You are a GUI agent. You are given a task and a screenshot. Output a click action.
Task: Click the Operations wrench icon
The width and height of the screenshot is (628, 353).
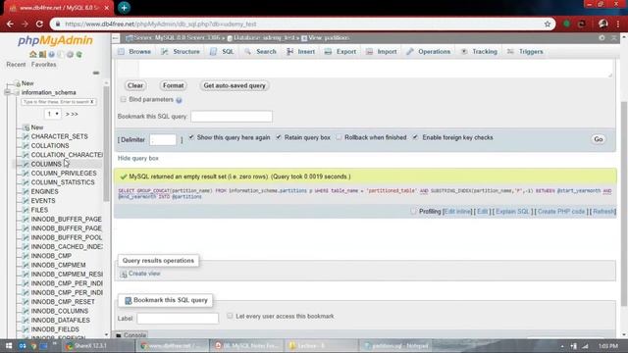[410, 52]
